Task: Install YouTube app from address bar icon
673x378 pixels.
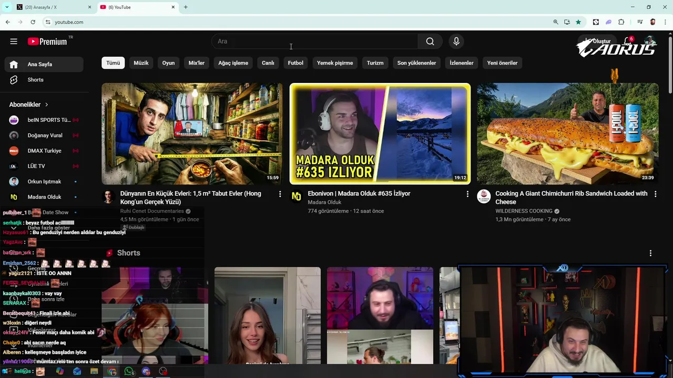Action: coord(567,22)
